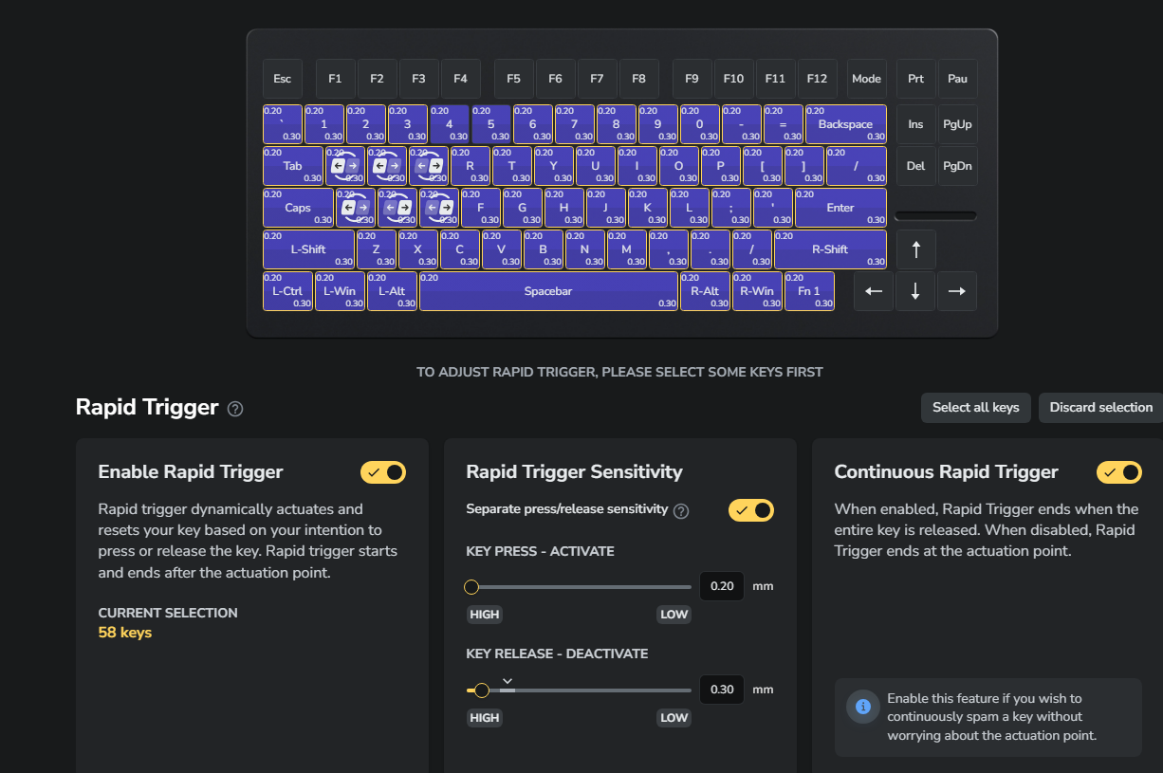Image resolution: width=1163 pixels, height=773 pixels.
Task: Click the swap-arrows icon key right of Caps
Action: (356, 208)
